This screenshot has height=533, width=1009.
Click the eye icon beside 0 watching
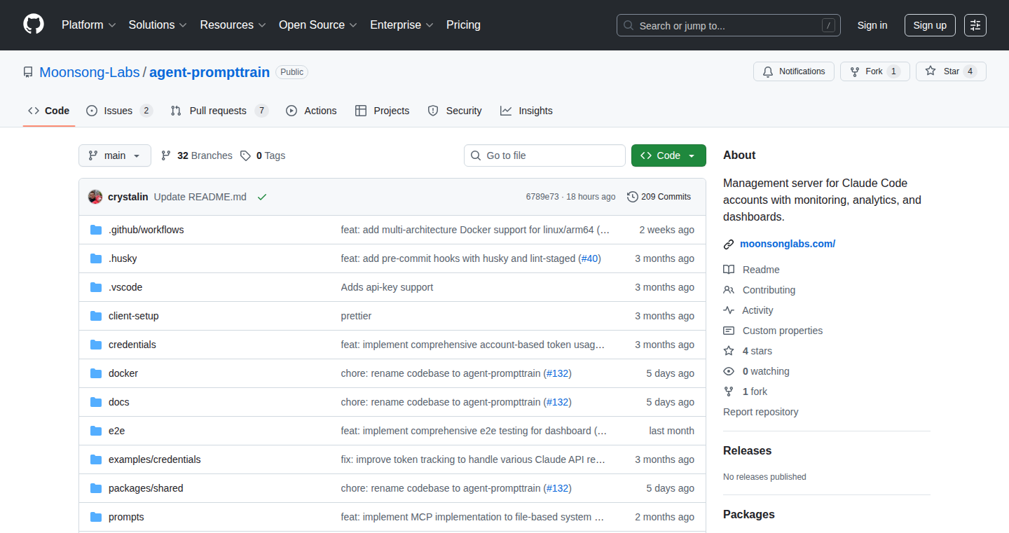point(729,371)
